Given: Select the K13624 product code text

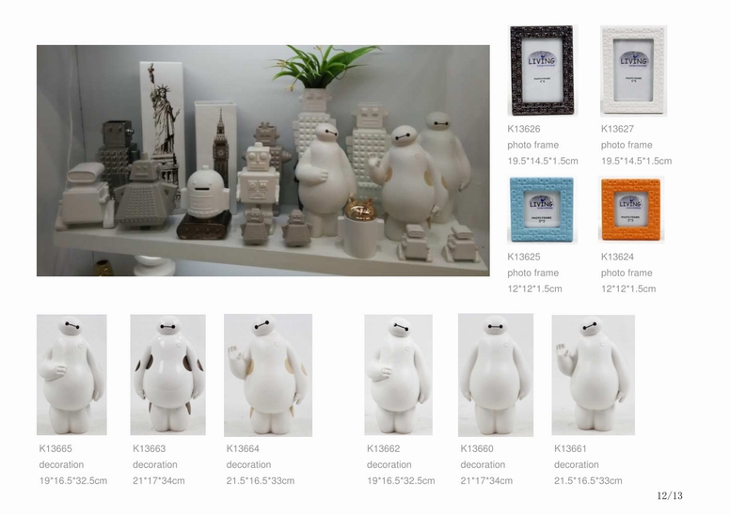Looking at the screenshot, I should point(617,257).
